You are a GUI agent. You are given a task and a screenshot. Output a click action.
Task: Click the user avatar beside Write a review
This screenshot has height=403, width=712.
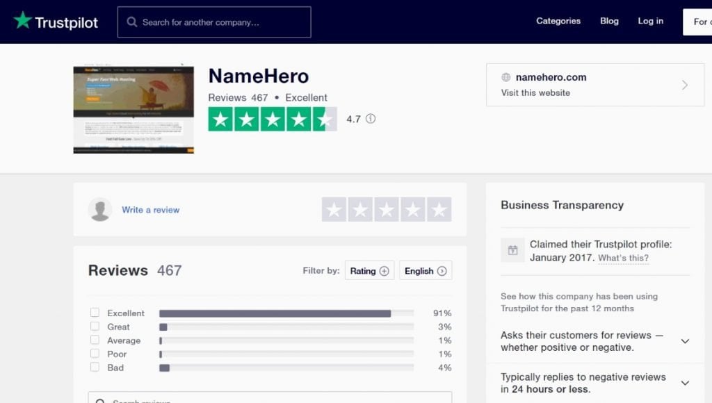(100, 209)
